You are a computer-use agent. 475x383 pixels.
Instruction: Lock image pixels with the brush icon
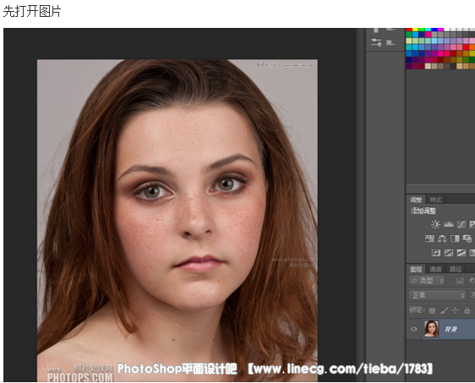point(444,310)
